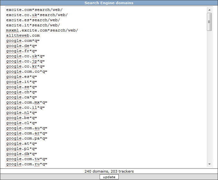The height and width of the screenshot is (180, 218).
Task: Click the google.com.ar*q= line
Action: click(x=27, y=133)
